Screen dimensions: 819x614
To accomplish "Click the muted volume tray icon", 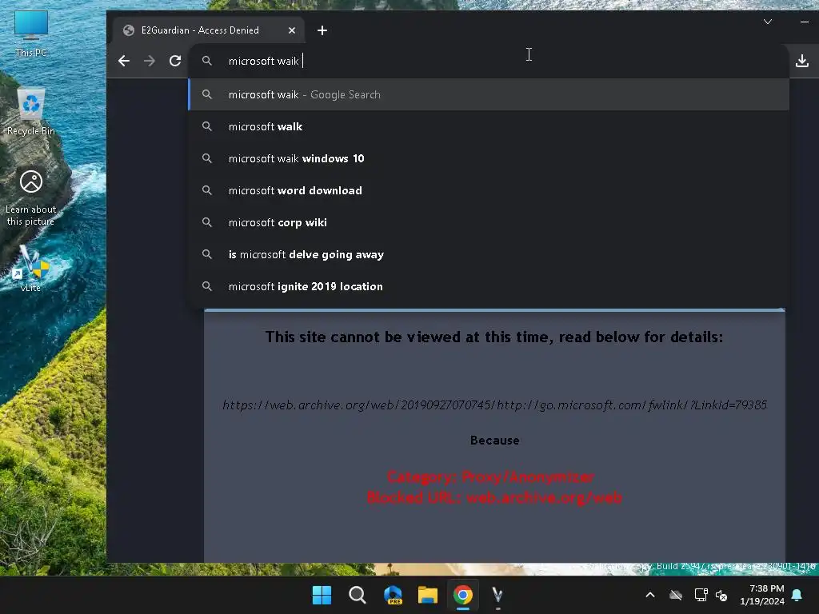I will tap(721, 595).
